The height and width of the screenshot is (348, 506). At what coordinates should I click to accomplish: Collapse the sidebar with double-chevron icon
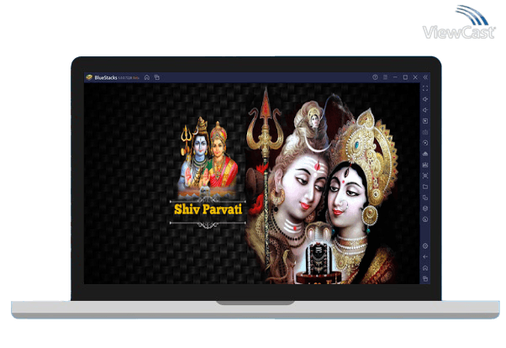(425, 77)
